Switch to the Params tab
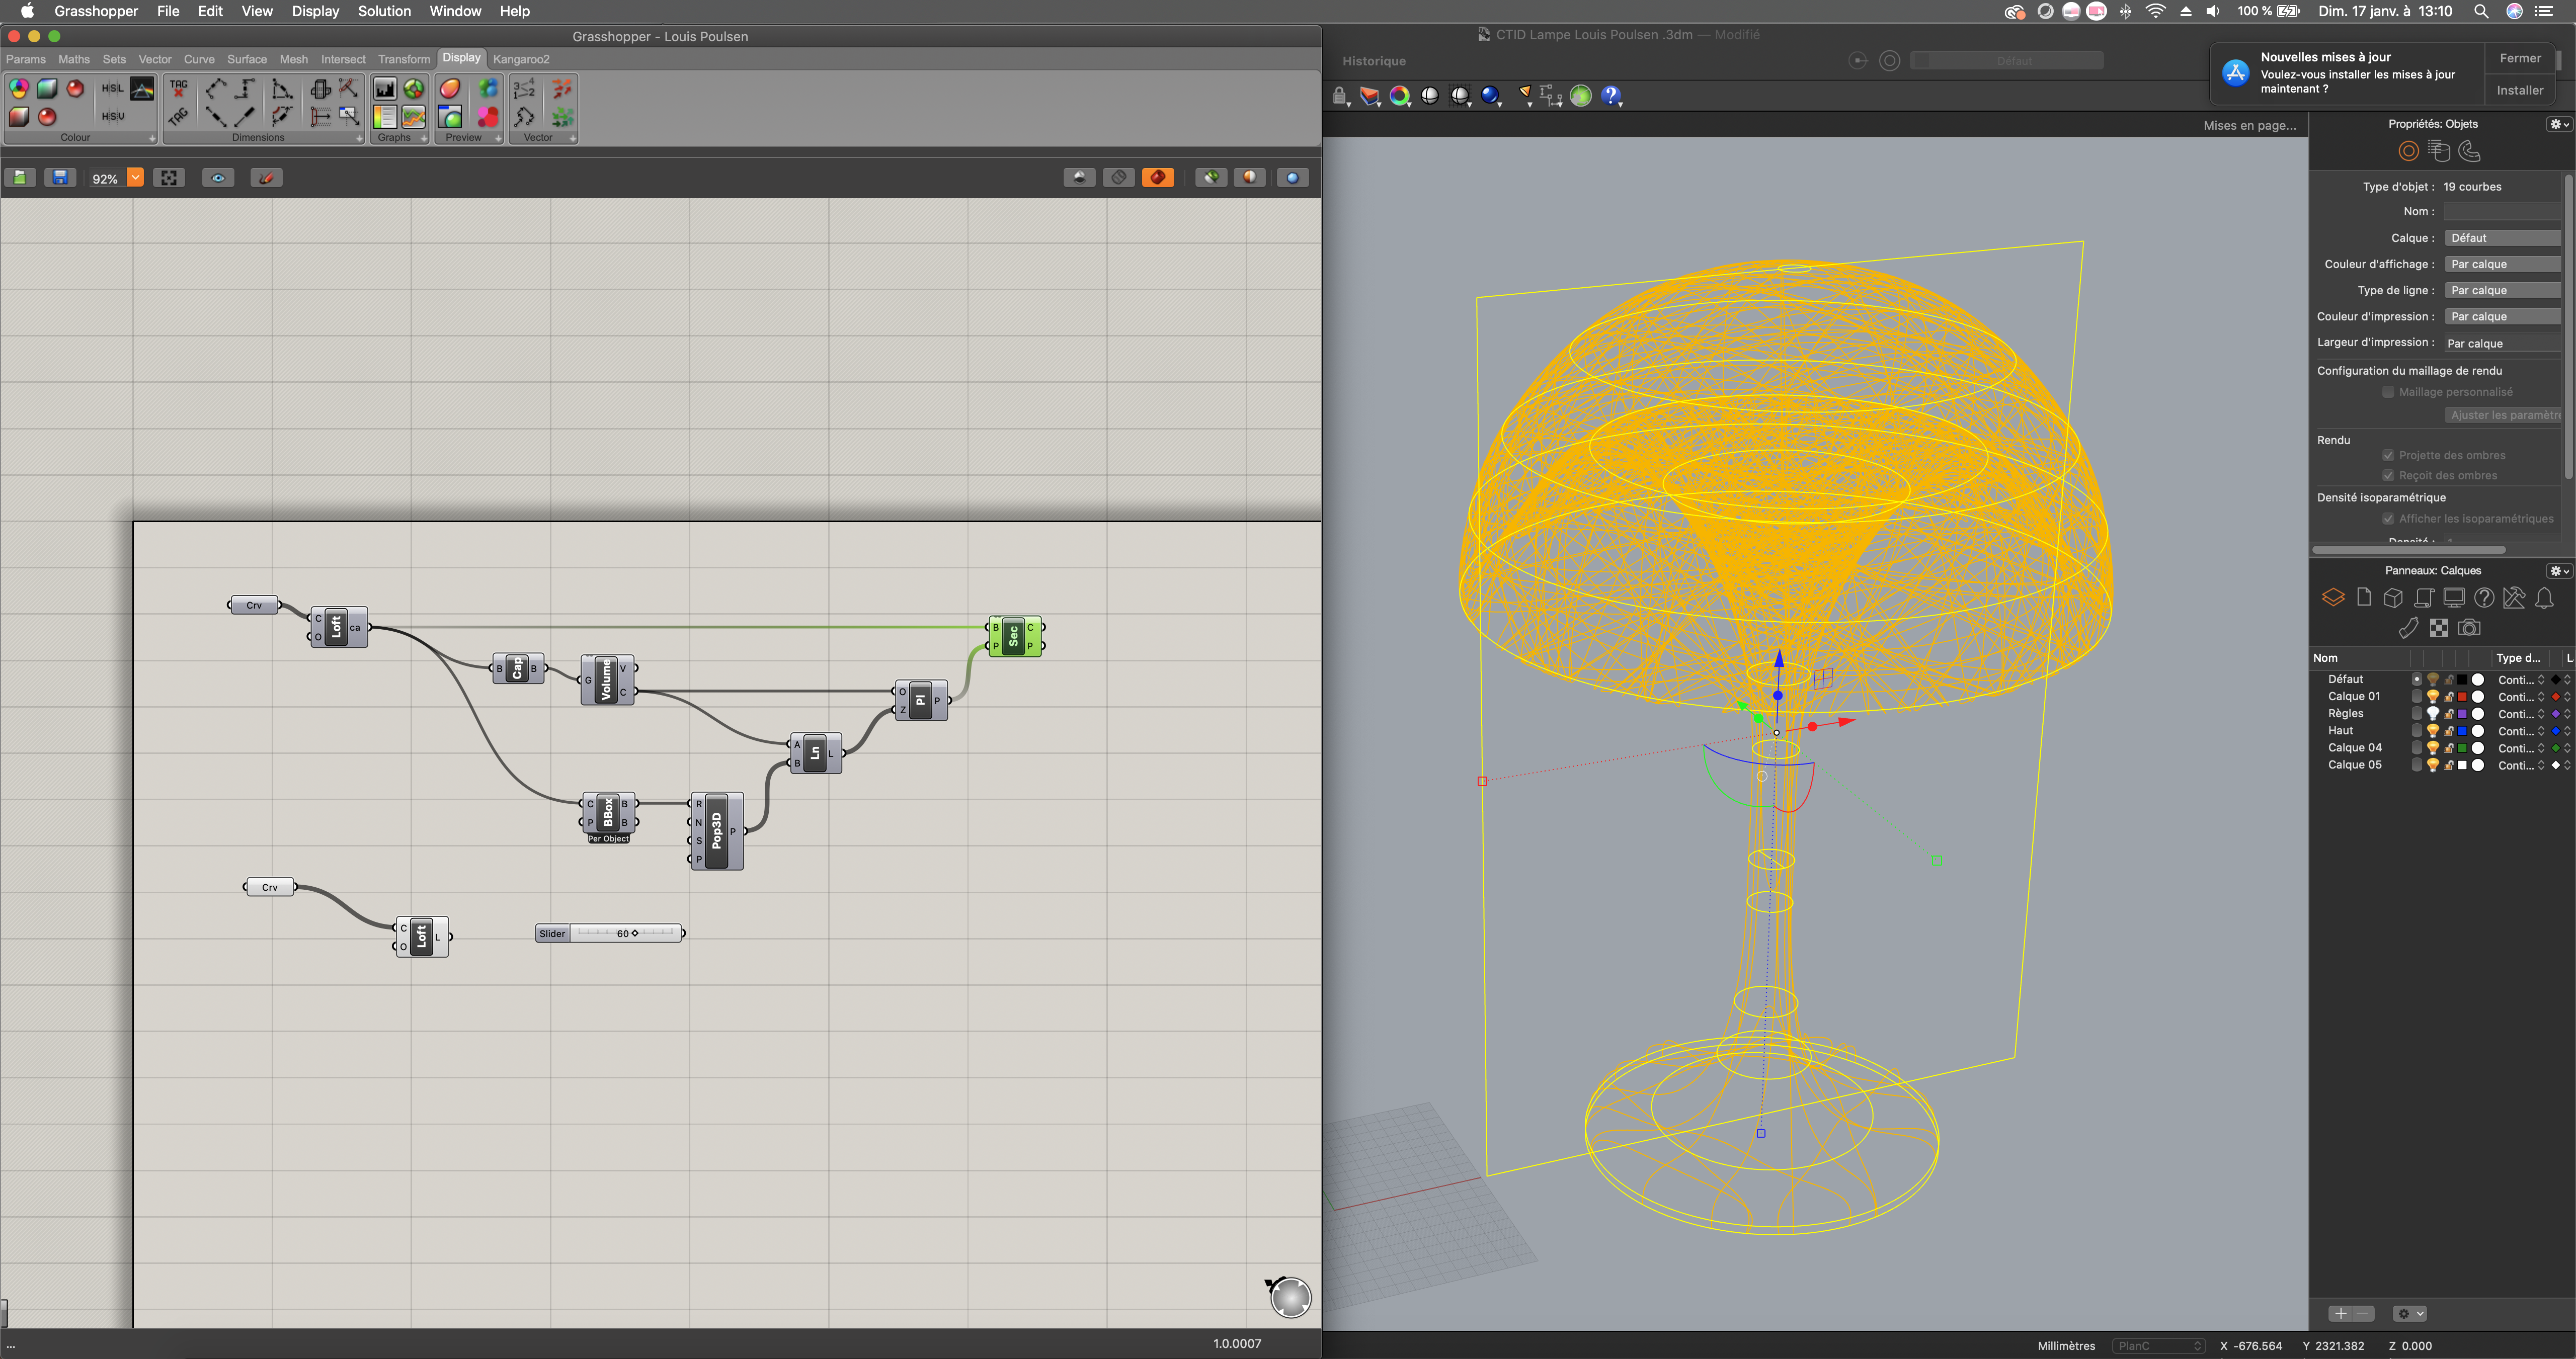The height and width of the screenshot is (1359, 2576). pos(26,59)
